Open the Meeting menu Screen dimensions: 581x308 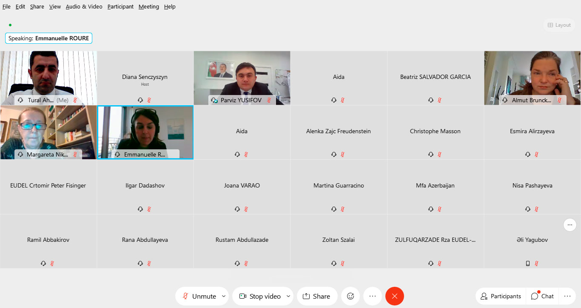tap(148, 7)
